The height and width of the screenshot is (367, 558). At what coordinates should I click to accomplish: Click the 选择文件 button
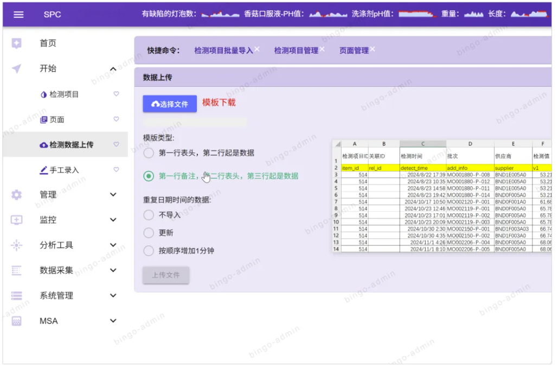click(170, 104)
